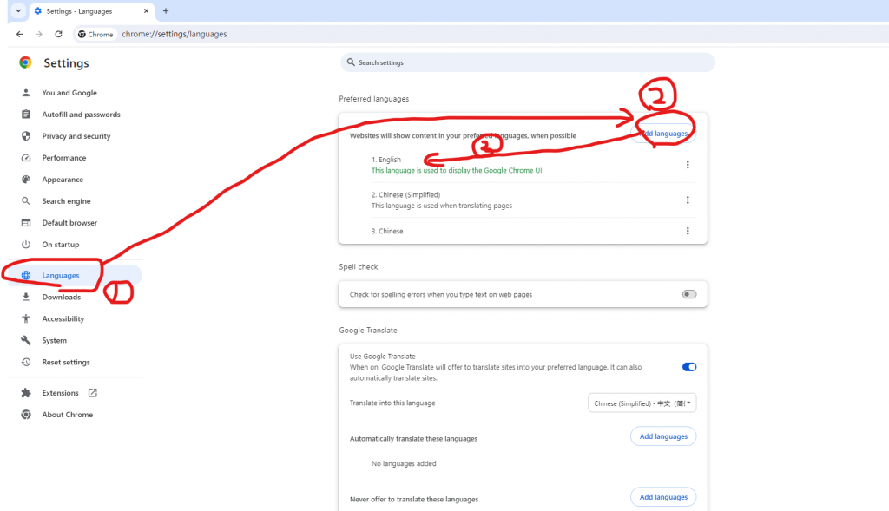Click Add languages in Preferred languages
The width and height of the screenshot is (889, 511).
(664, 134)
